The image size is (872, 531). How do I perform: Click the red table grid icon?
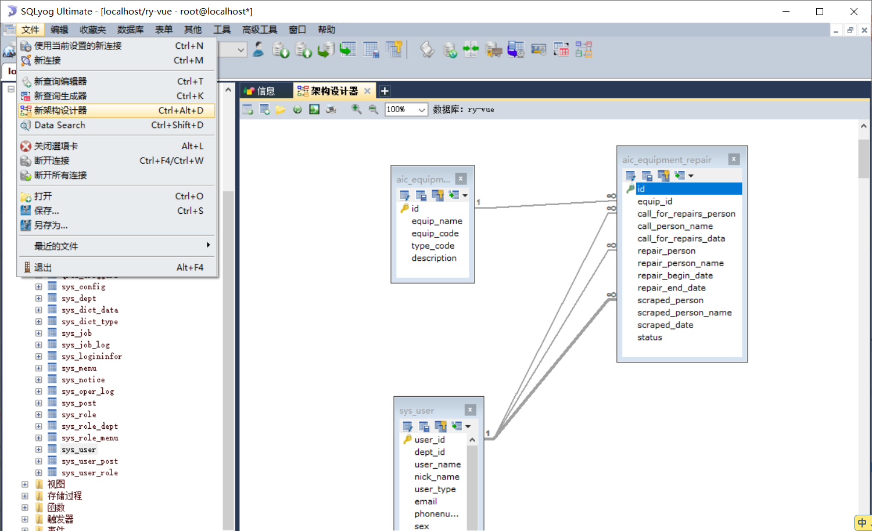click(561, 50)
